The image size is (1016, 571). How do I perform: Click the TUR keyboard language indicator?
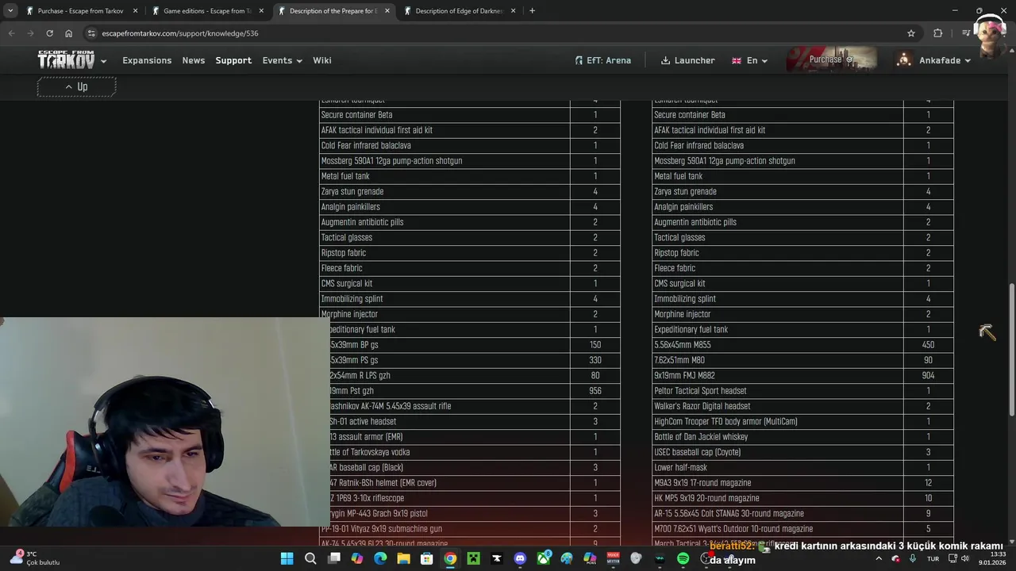tap(932, 558)
